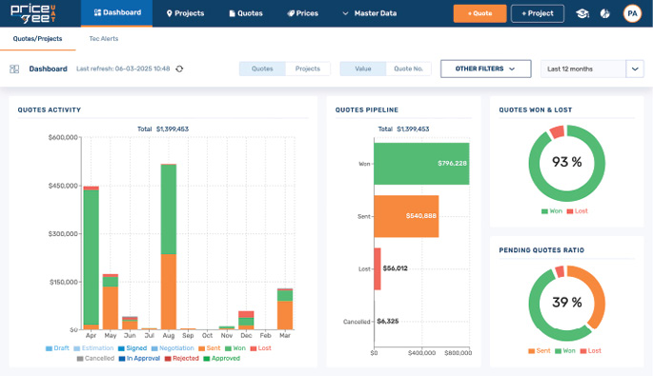The image size is (653, 376).
Task: Click the red Lost pipeline bar
Action: (378, 268)
